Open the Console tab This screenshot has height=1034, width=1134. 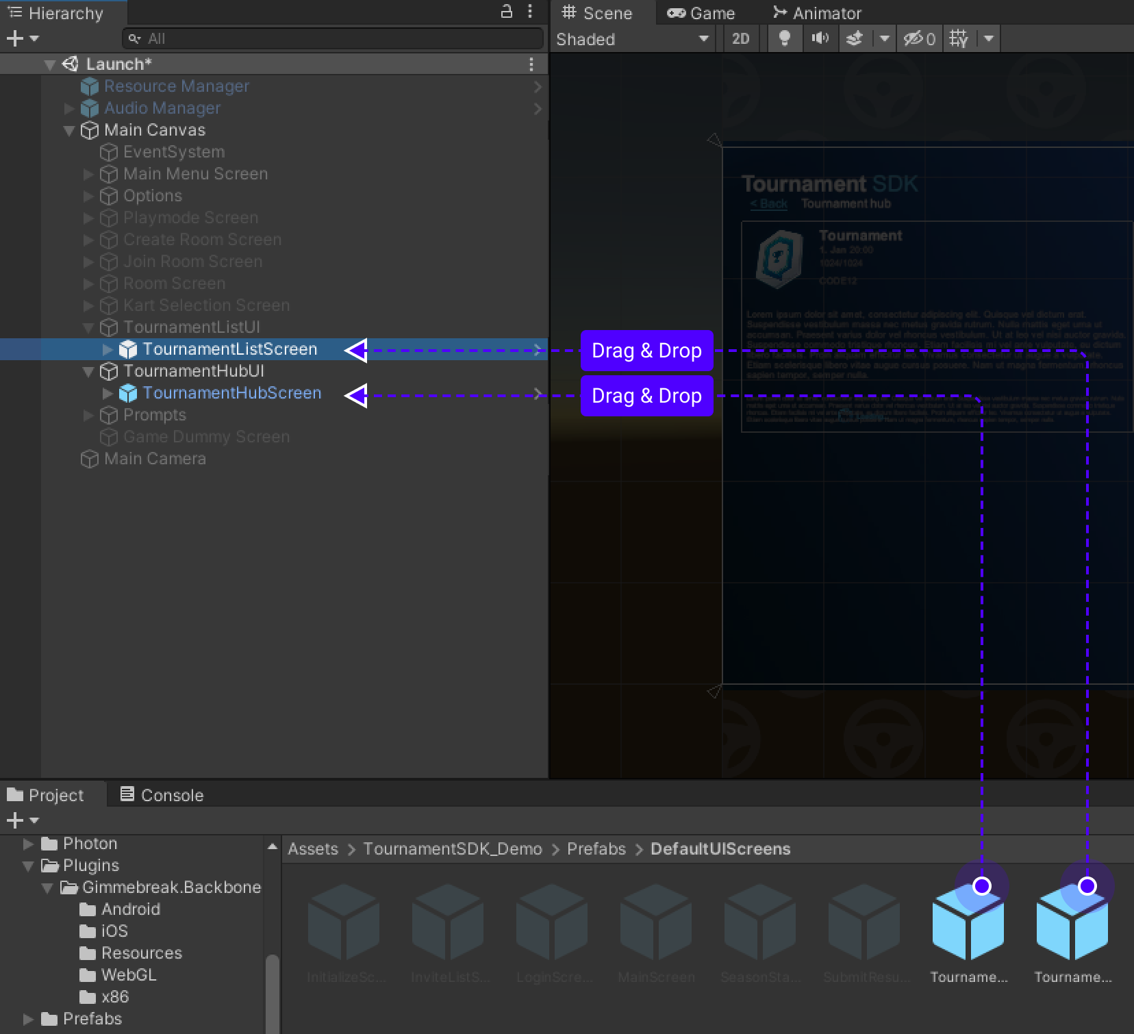[162, 795]
